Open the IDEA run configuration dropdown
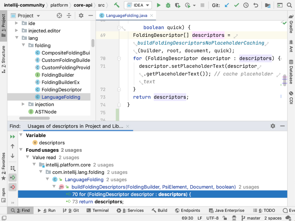Image resolution: width=295 pixels, height=221 pixels. coord(138,5)
